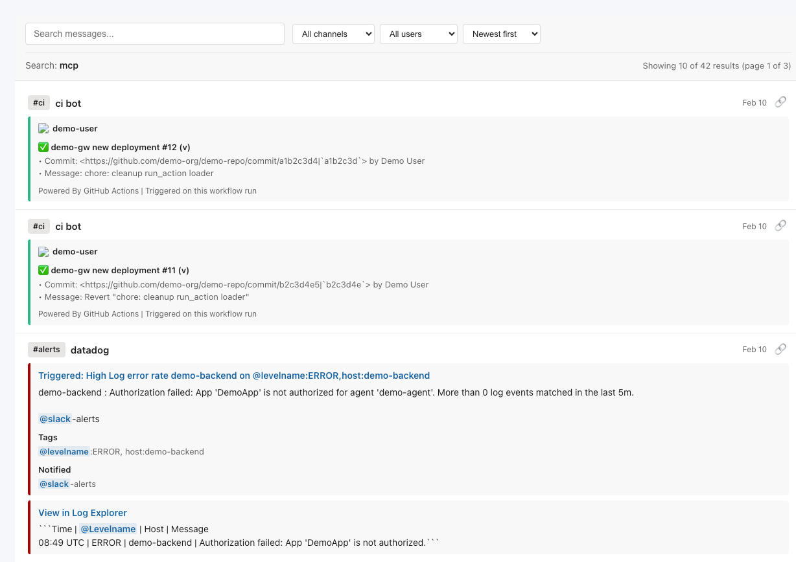The width and height of the screenshot is (796, 562).
Task: Click commit a1b2c3d4 URL line
Action: click(231, 161)
